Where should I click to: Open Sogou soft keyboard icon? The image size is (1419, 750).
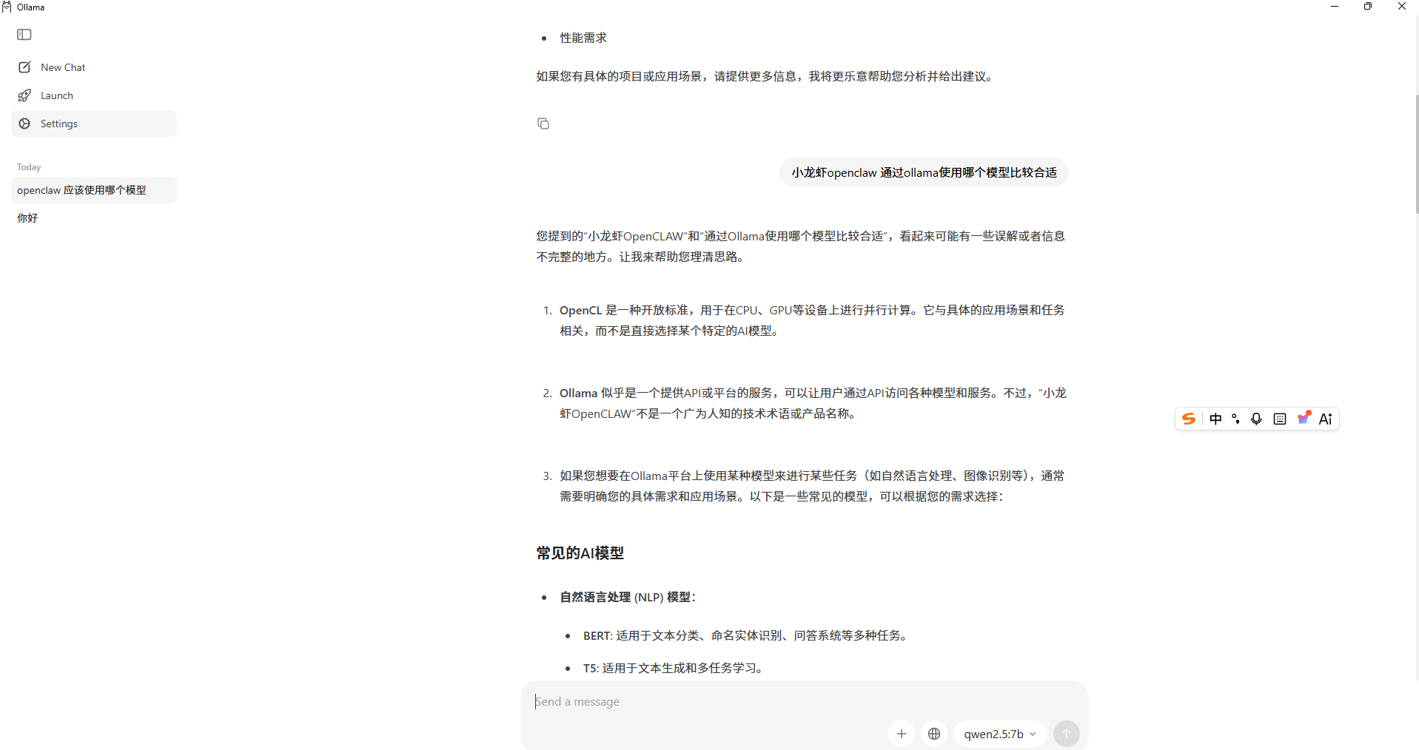(1280, 419)
